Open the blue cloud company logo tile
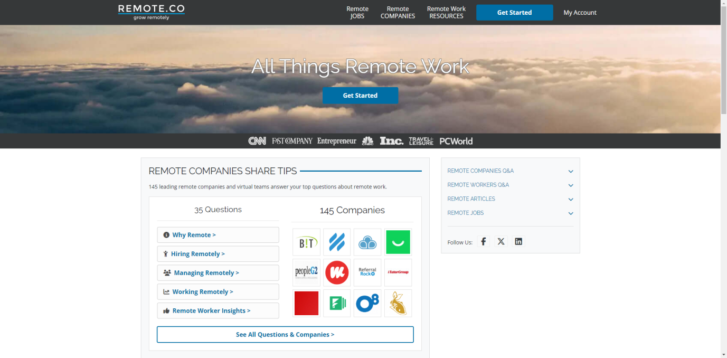The width and height of the screenshot is (727, 358). coord(367,242)
